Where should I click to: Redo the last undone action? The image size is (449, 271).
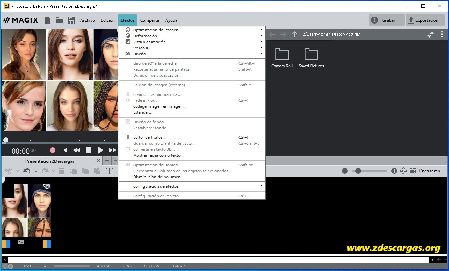(x=45, y=171)
